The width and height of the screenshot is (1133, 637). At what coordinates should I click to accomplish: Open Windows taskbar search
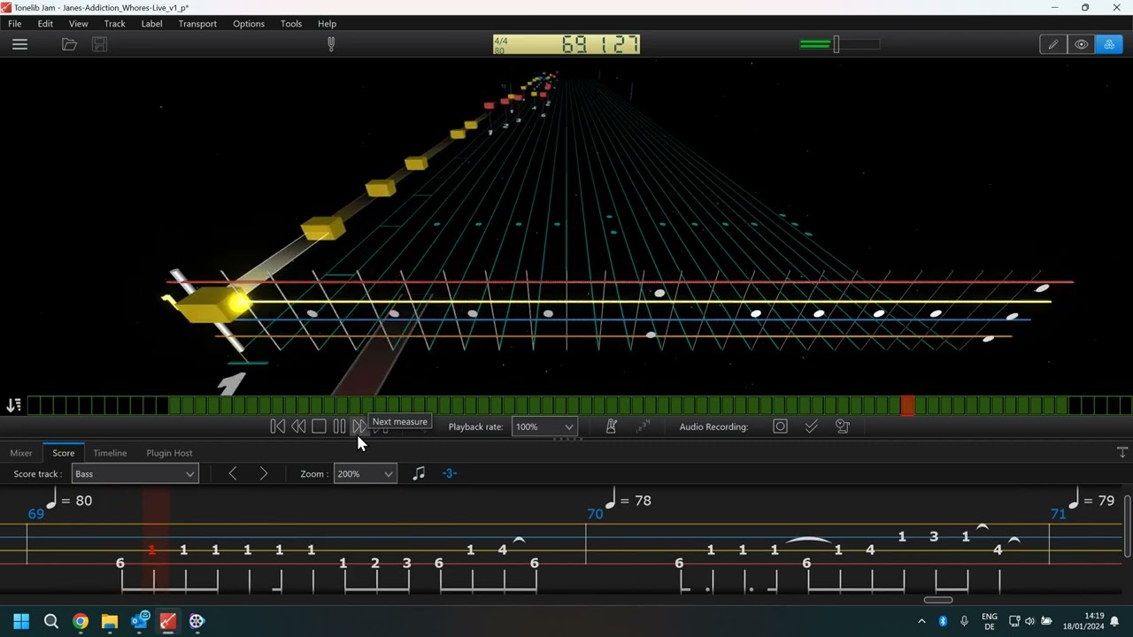pyautogui.click(x=50, y=621)
